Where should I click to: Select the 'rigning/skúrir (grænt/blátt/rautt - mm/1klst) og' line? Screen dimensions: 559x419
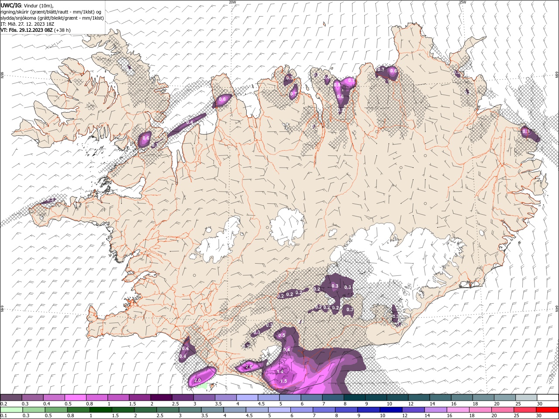51,12
